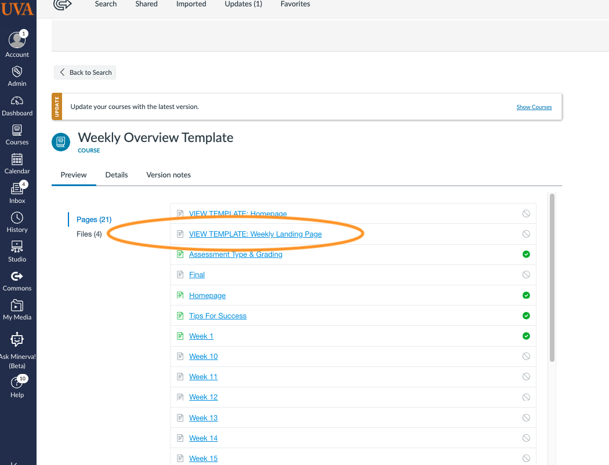Switch to the Version notes tab
609x465 pixels.
(x=169, y=175)
